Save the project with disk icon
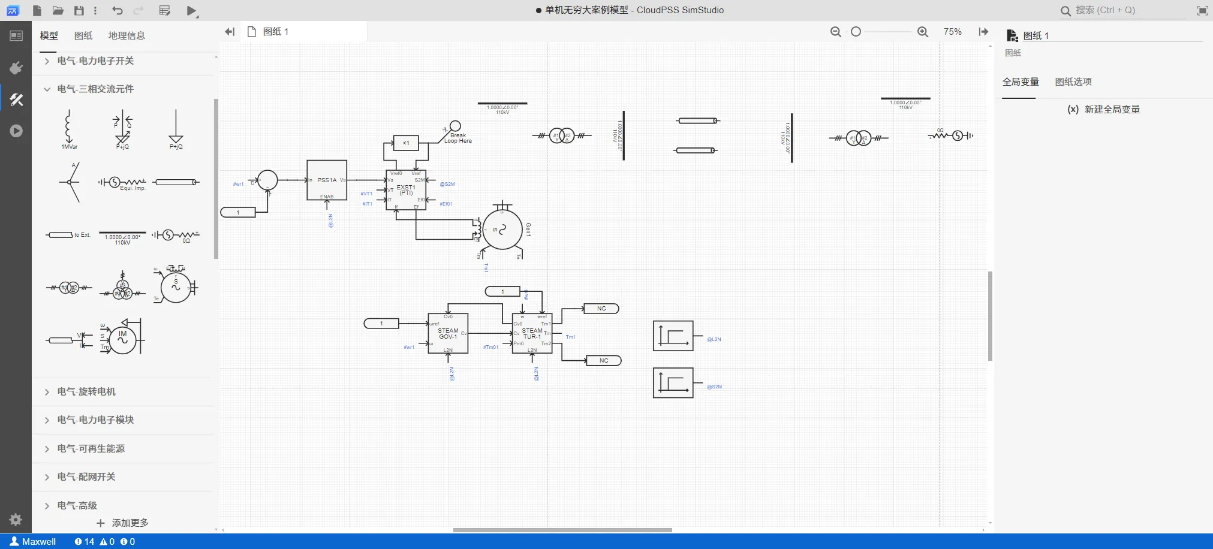This screenshot has height=549, width=1213. coord(79,10)
